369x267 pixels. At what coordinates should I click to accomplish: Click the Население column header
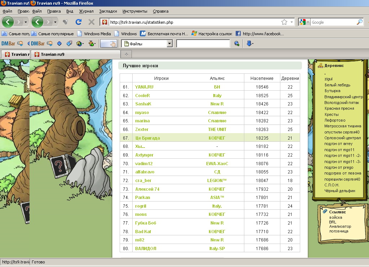point(262,78)
